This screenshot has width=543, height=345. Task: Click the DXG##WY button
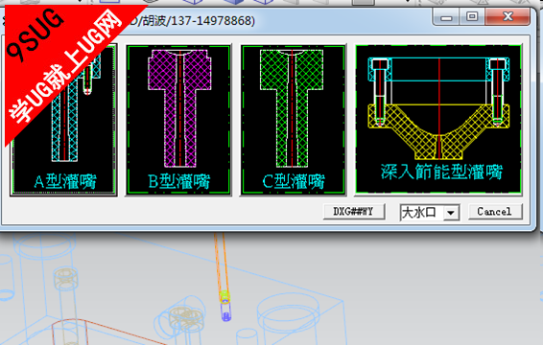[x=354, y=212]
